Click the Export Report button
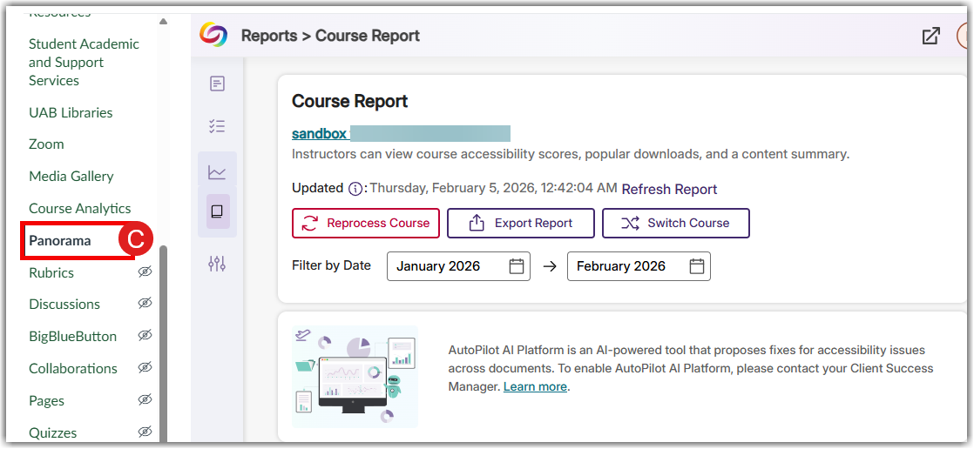 521,223
